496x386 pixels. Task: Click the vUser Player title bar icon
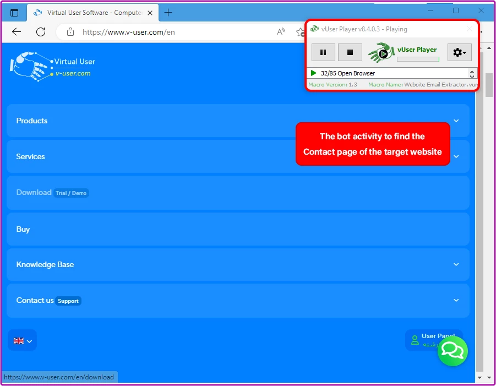314,29
